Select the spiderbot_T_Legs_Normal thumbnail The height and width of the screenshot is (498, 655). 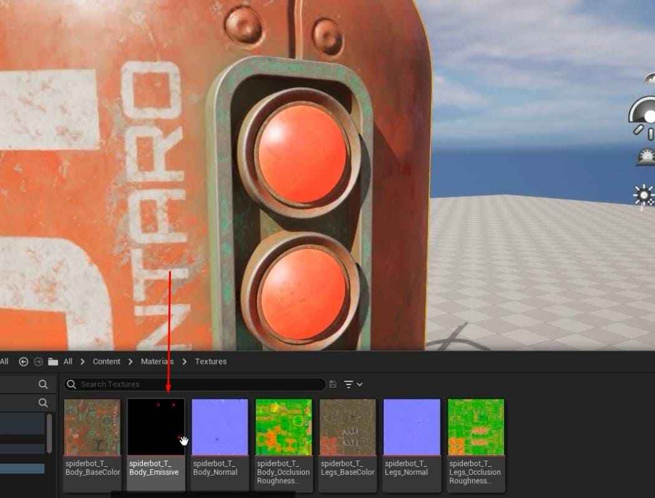[412, 427]
